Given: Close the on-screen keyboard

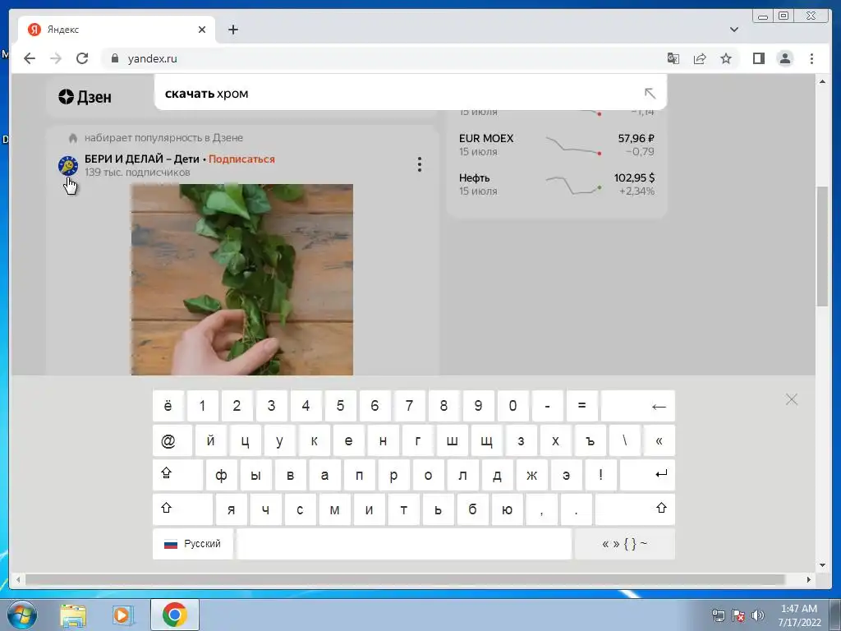Looking at the screenshot, I should [791, 399].
